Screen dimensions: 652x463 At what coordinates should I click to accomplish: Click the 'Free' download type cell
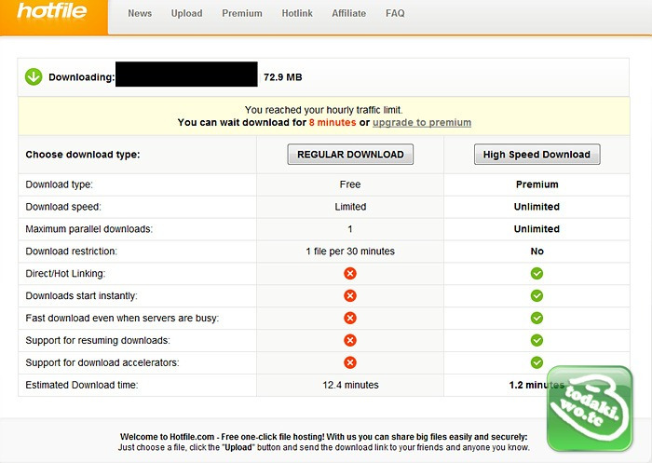click(x=350, y=184)
